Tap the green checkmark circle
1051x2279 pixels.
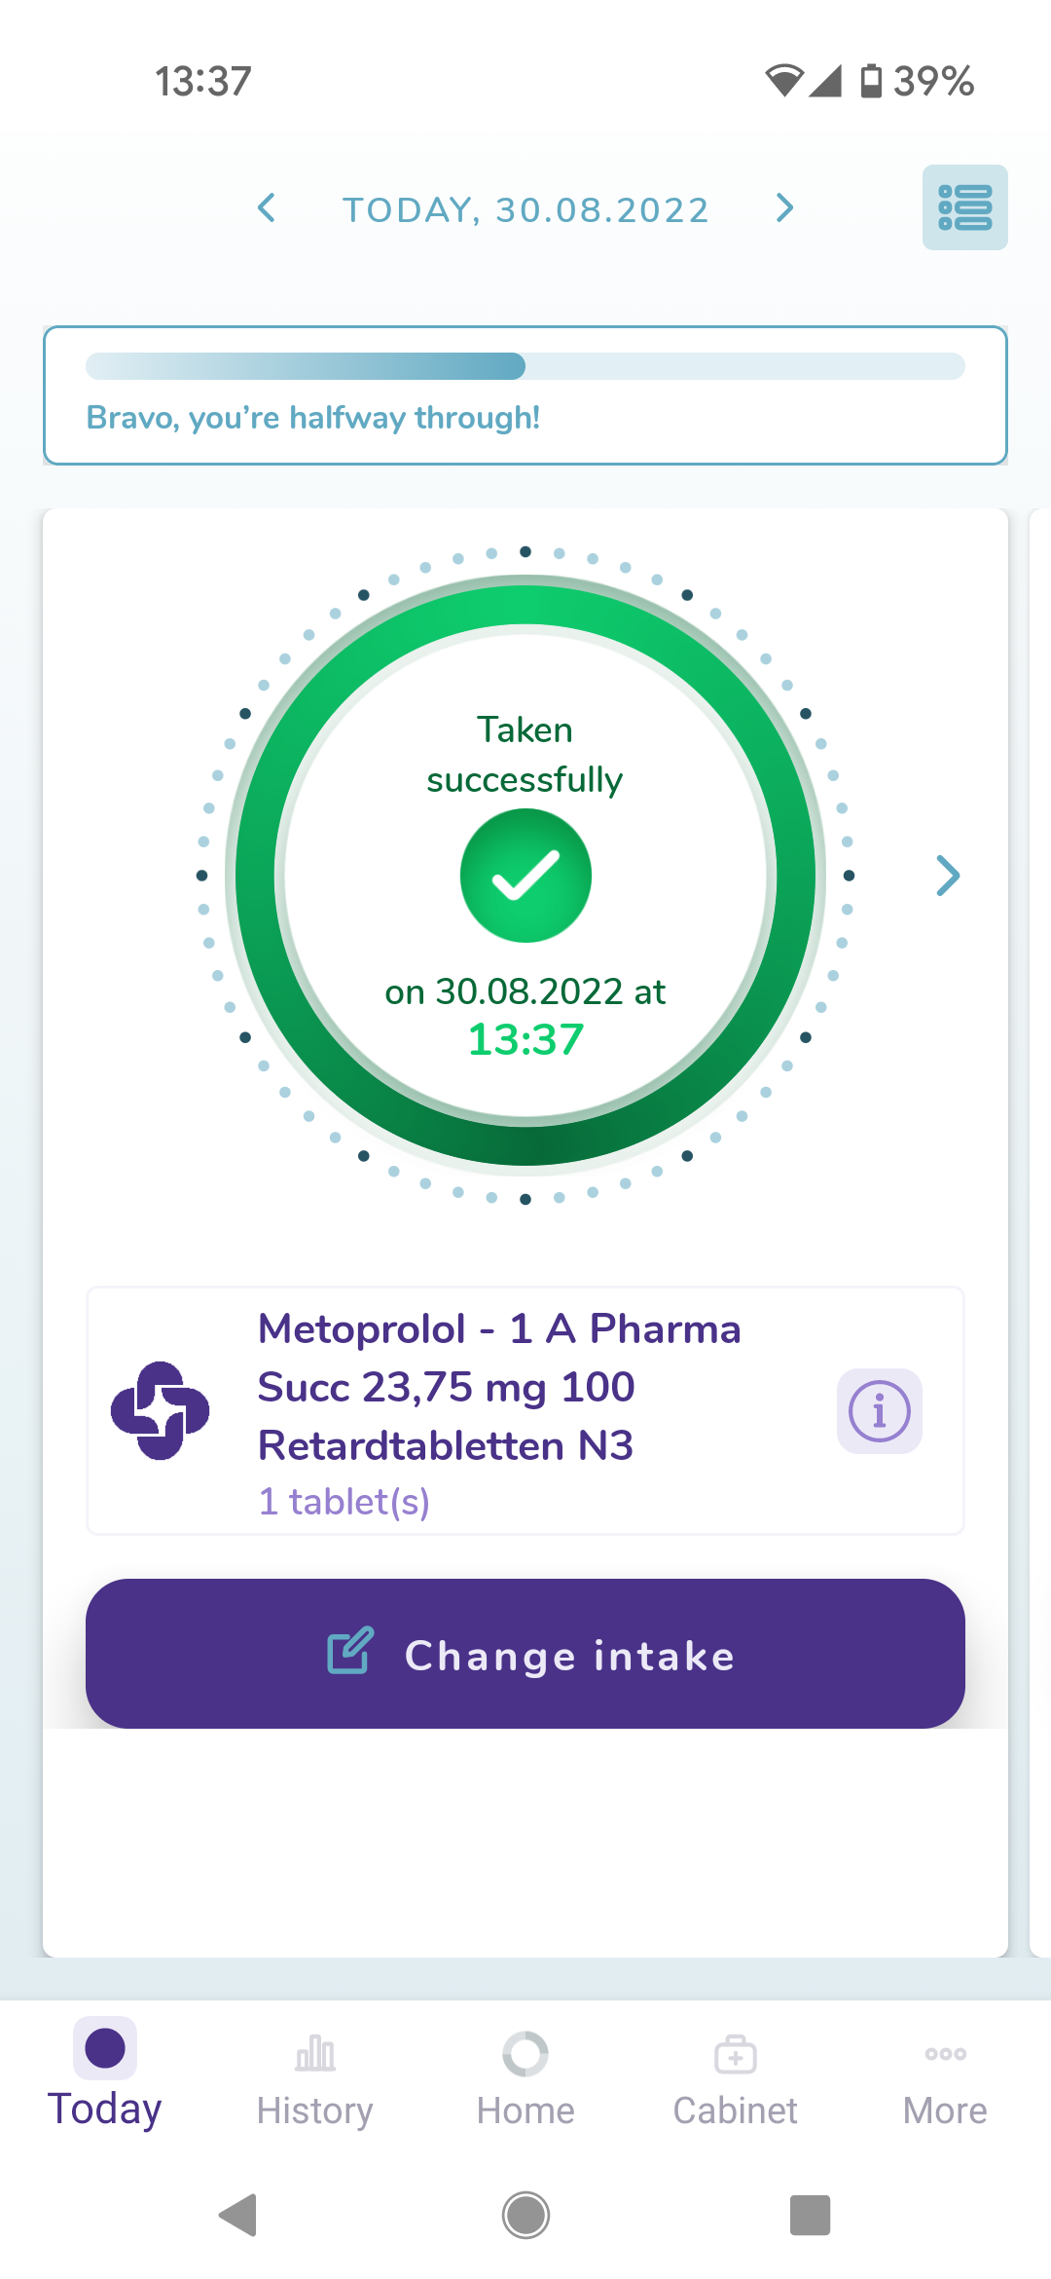[525, 876]
